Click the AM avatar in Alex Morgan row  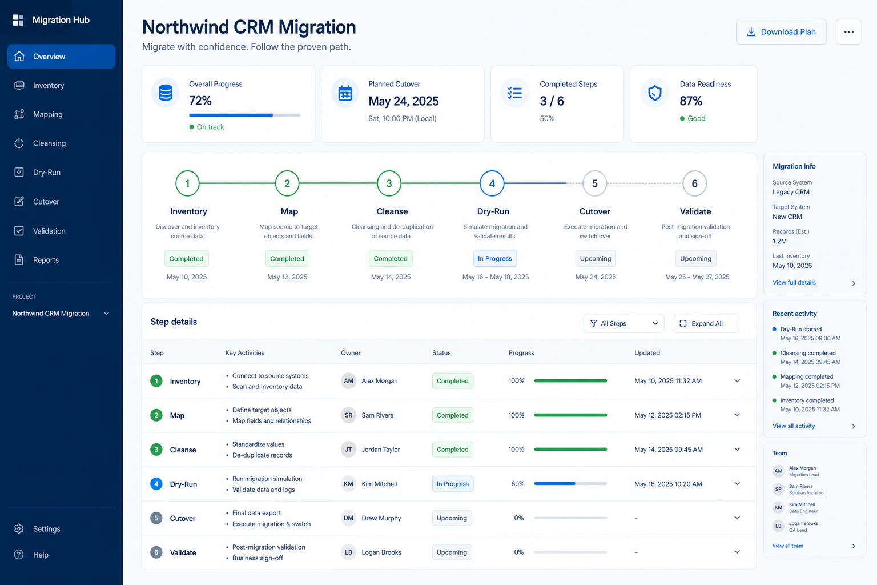348,381
